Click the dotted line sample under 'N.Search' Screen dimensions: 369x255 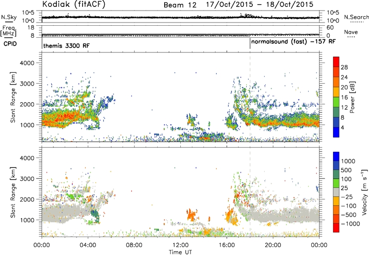pos(357,22)
